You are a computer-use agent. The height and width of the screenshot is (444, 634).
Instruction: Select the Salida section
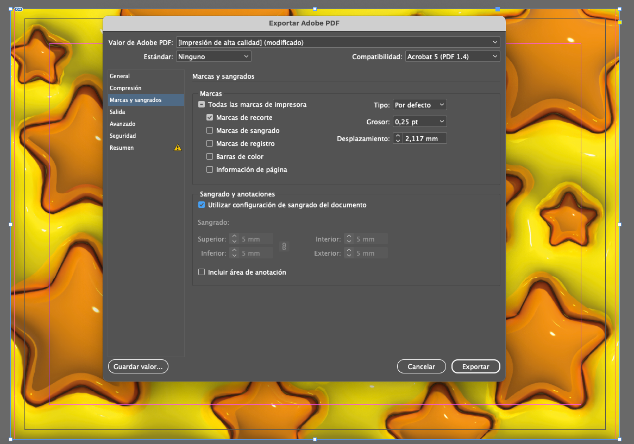click(146, 112)
